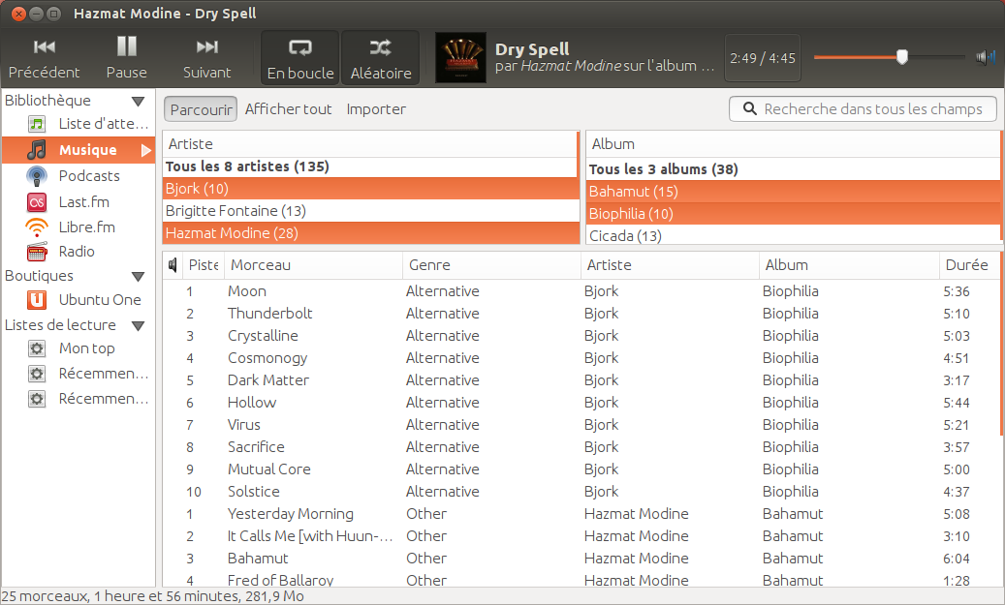
Task: Select Tous les 3 albums (38)
Action: click(x=792, y=169)
